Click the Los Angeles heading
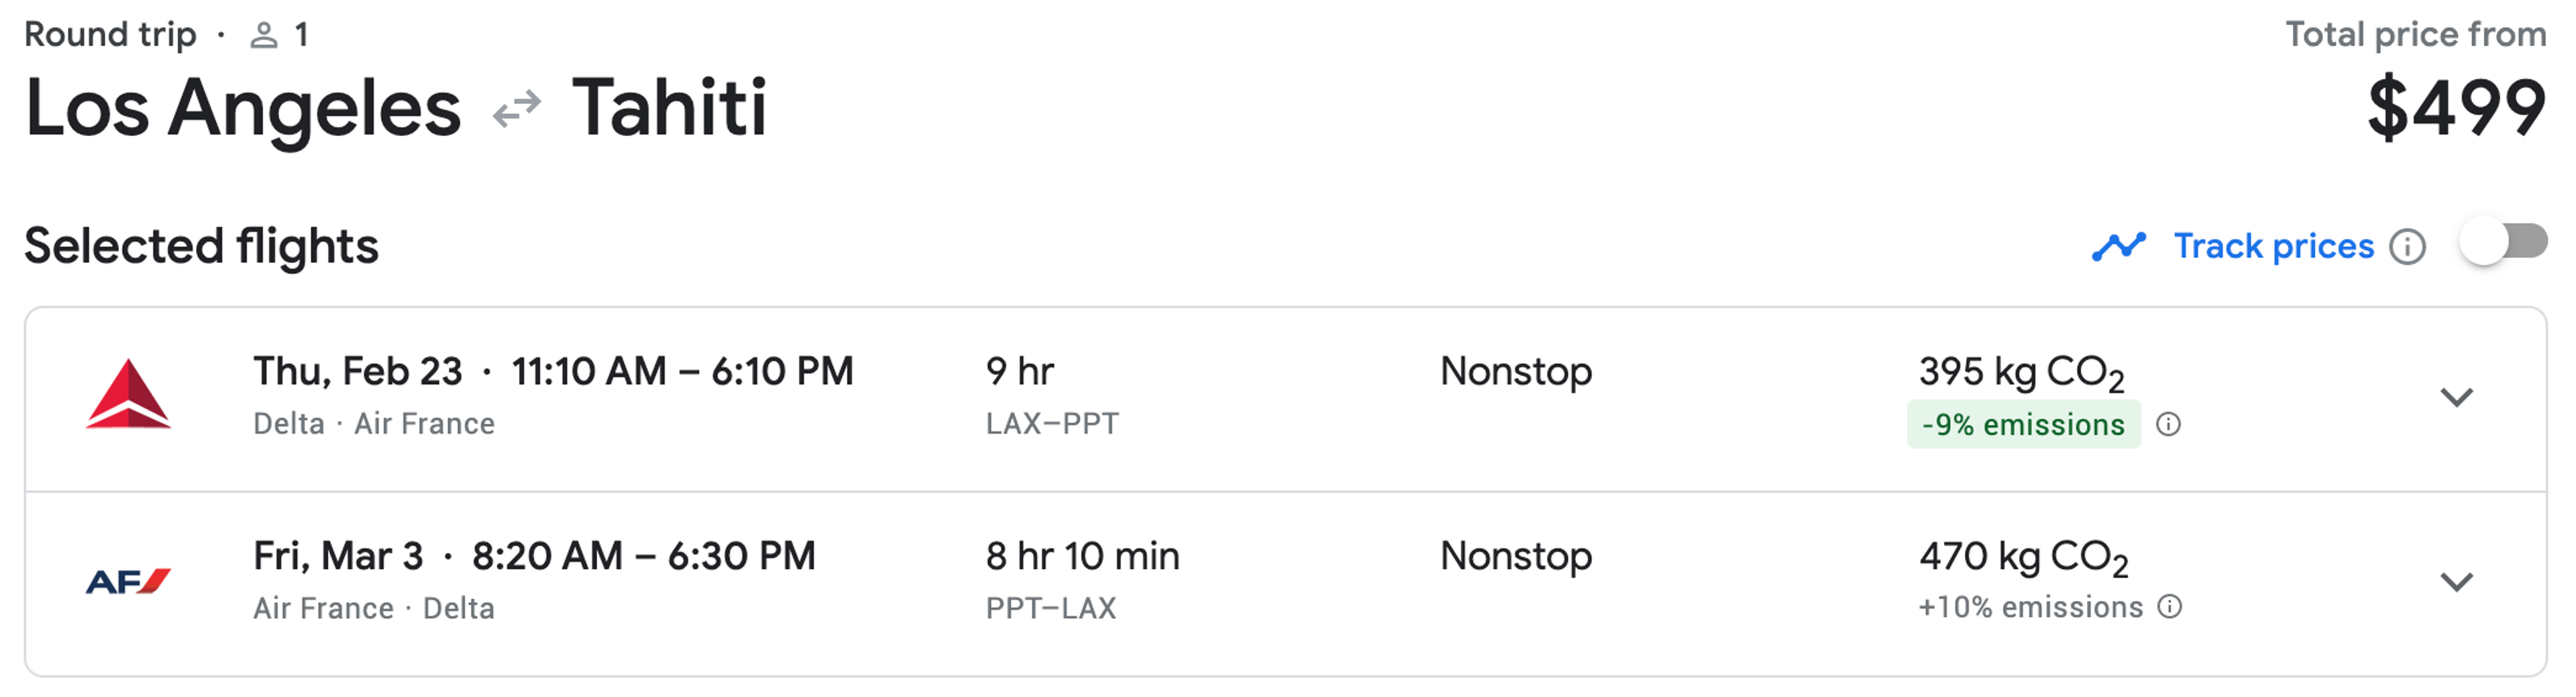This screenshot has height=697, width=2576. (243, 108)
